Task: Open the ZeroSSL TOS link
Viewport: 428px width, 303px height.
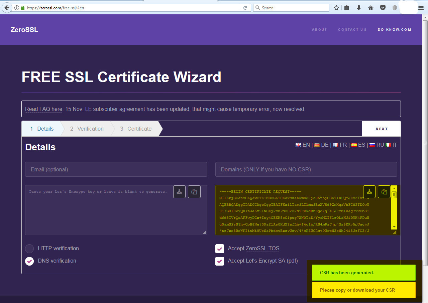Action: coord(262,249)
